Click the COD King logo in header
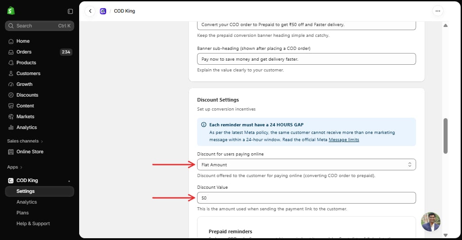 pos(103,11)
